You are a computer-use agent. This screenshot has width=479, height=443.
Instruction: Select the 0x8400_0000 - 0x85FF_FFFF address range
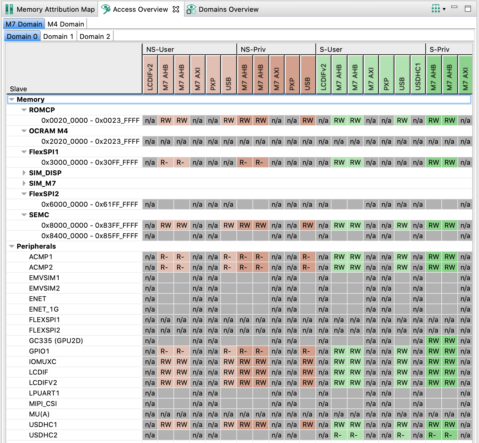point(90,236)
